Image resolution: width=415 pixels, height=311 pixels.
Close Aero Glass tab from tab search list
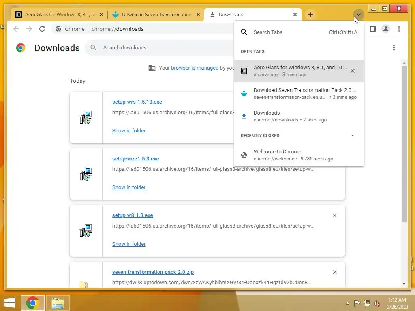point(353,71)
